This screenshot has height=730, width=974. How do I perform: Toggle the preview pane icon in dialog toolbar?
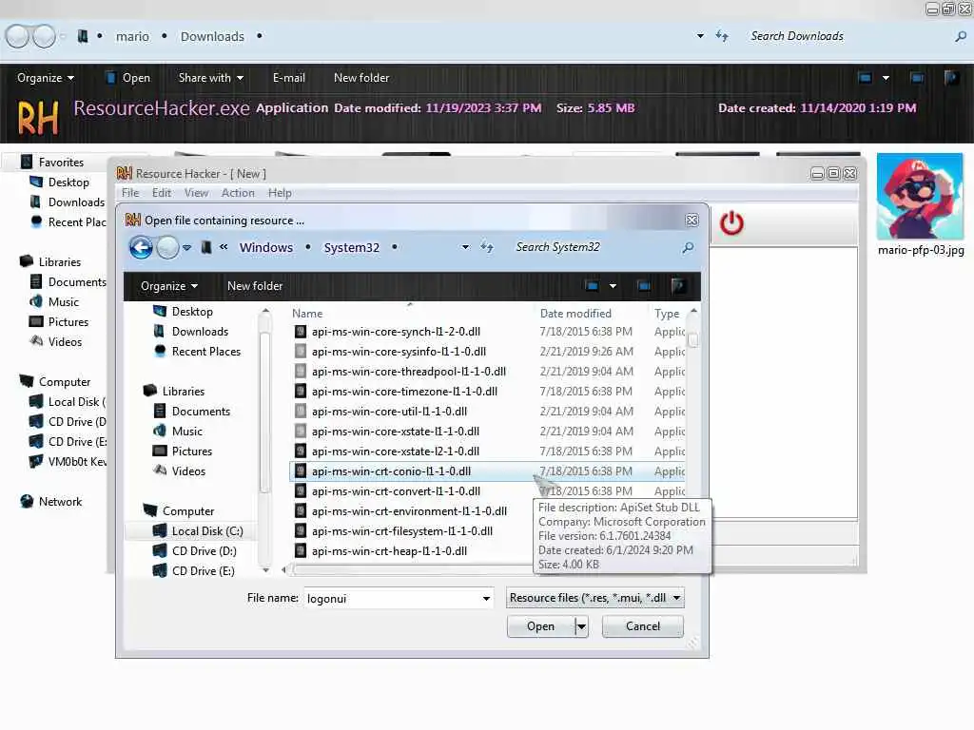coord(644,285)
